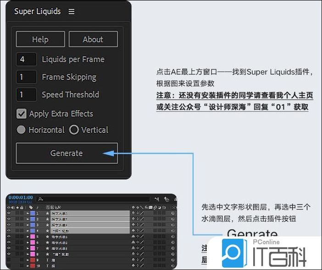Click the audio speaker column header icon

13,207
